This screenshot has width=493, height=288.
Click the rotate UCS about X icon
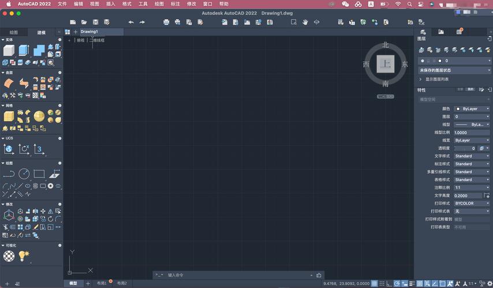[24, 149]
